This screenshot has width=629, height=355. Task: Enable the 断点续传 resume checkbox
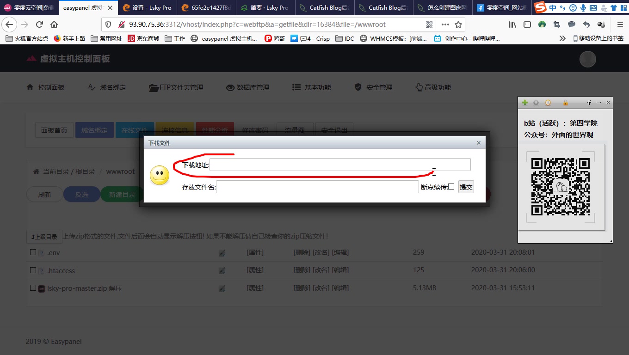pyautogui.click(x=451, y=187)
